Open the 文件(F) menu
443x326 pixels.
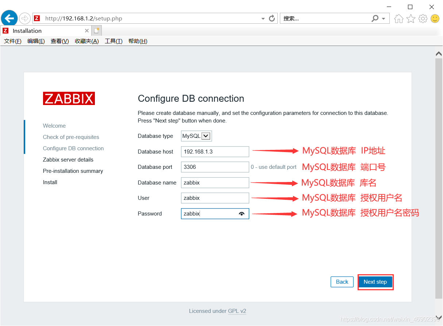[13, 41]
